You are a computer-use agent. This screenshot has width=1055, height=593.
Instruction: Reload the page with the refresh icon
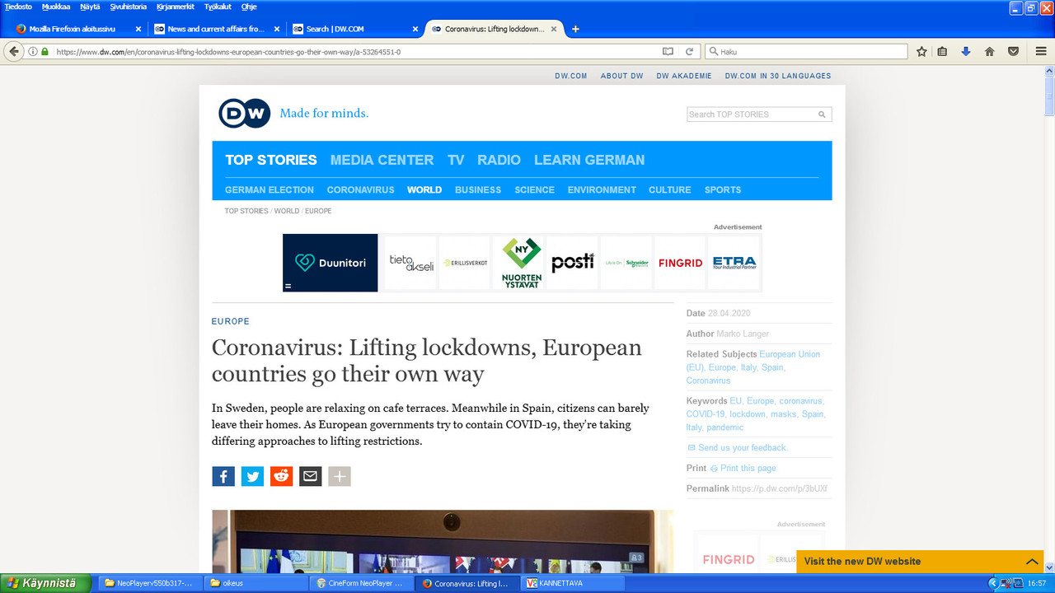pyautogui.click(x=689, y=51)
